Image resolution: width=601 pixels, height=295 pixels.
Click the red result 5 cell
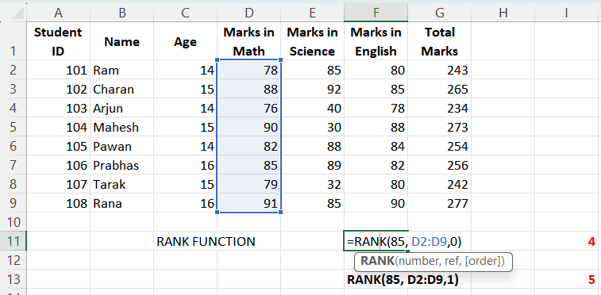[x=567, y=279]
